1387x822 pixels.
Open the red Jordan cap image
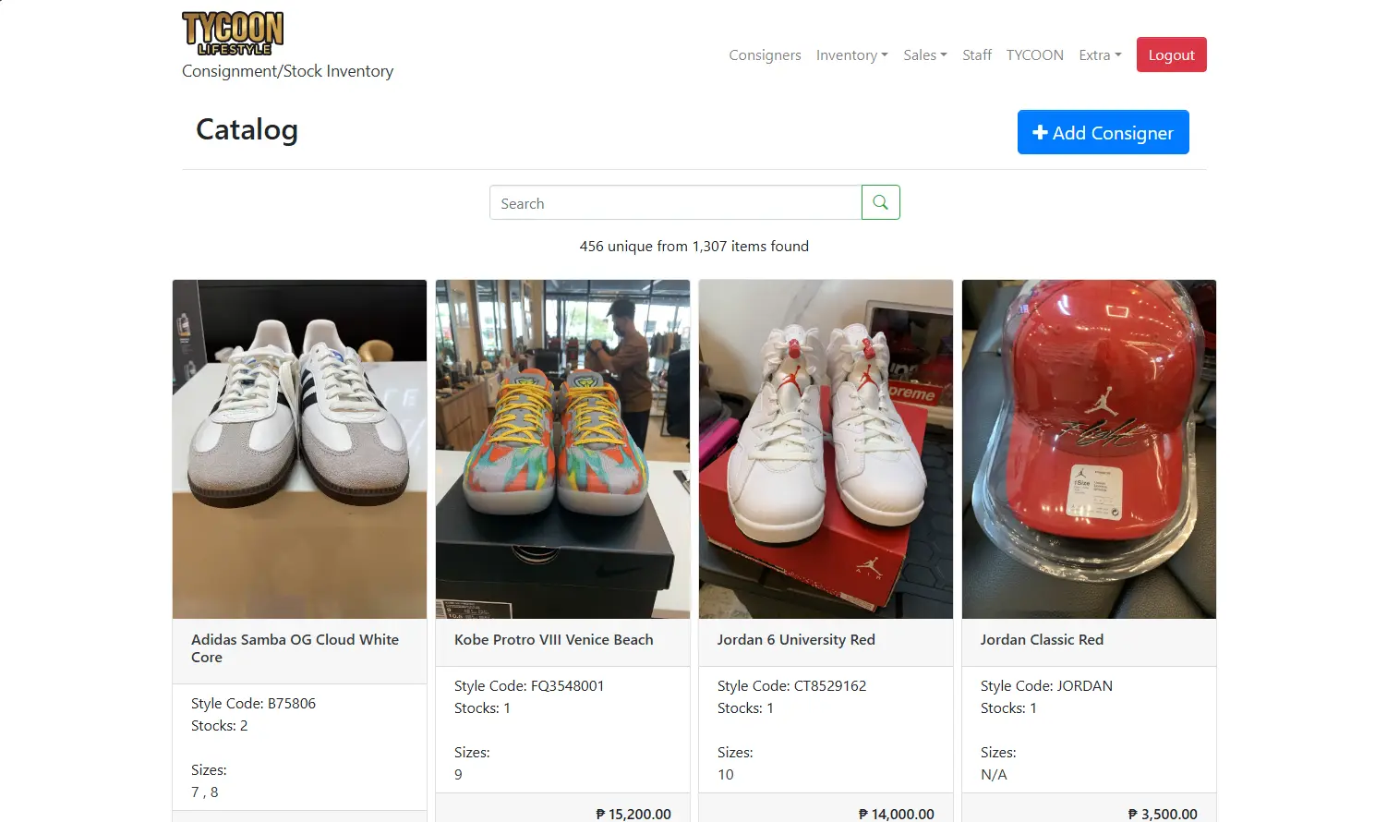pos(1089,449)
